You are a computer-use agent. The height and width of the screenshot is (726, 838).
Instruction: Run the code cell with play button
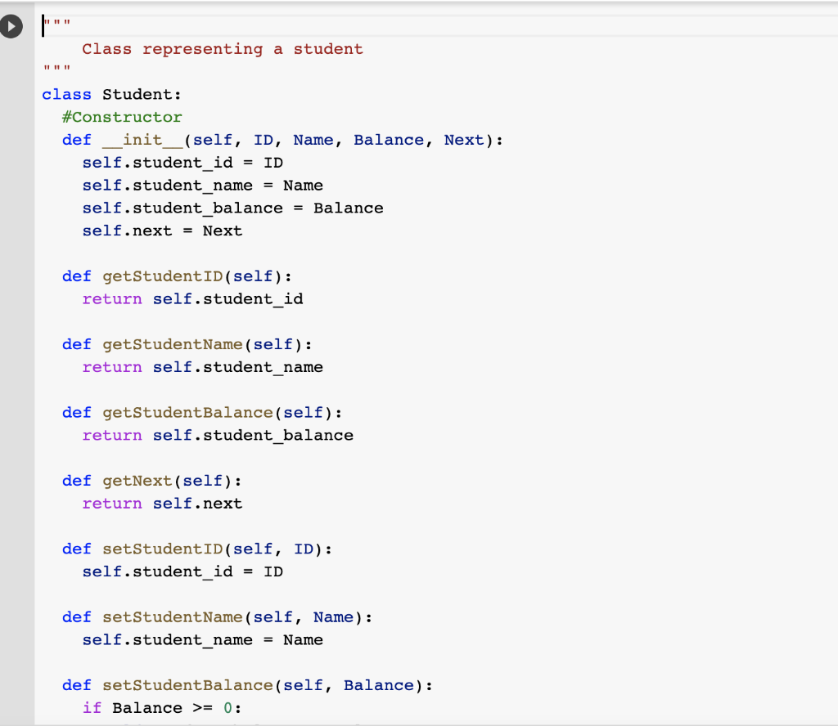tap(11, 27)
